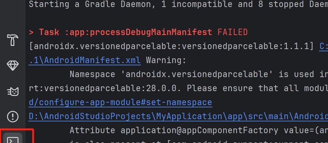Open the Problems exclamation icon
This screenshot has height=143, width=328.
pos(13,117)
